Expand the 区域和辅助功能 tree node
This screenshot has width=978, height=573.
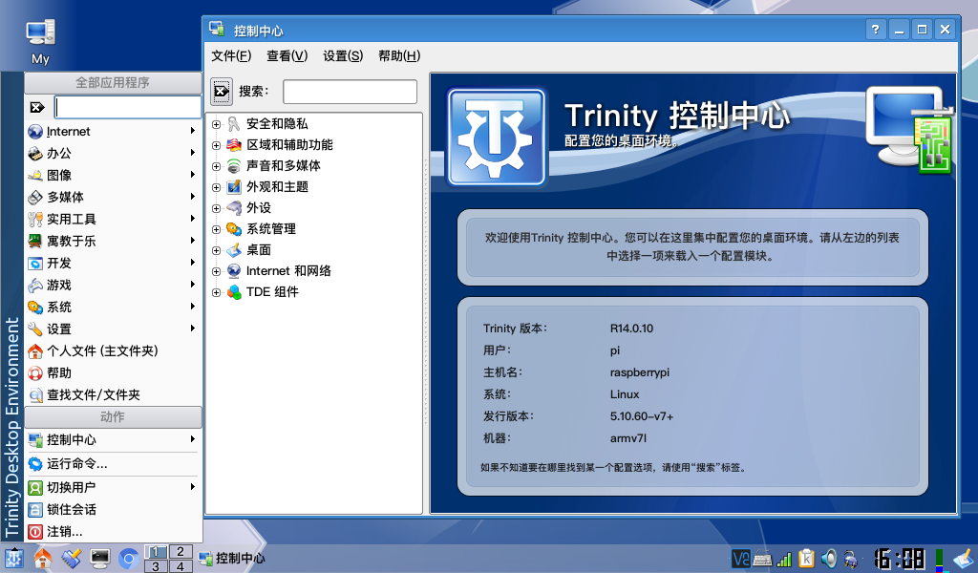click(x=217, y=145)
